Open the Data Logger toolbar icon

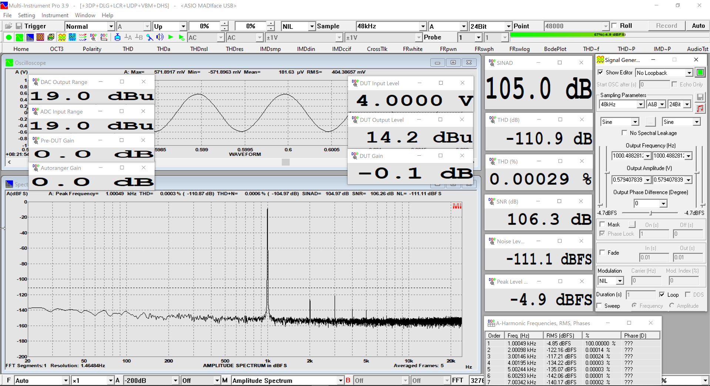click(x=83, y=37)
